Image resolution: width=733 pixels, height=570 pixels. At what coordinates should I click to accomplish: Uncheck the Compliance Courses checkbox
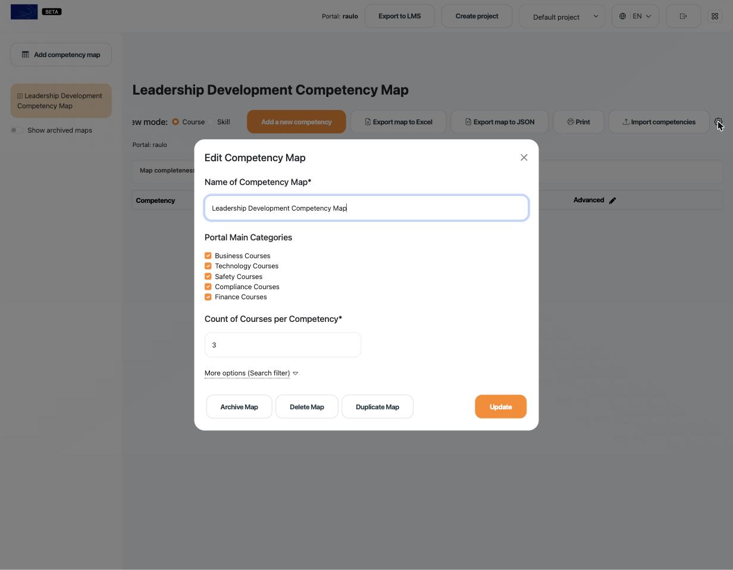click(x=208, y=287)
